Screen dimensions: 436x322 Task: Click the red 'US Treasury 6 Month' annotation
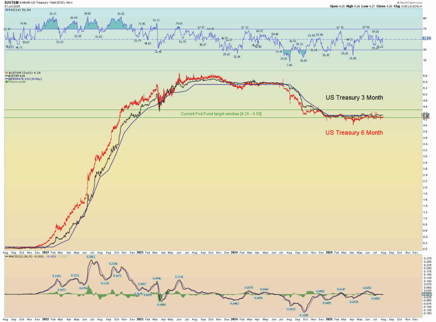[354, 133]
